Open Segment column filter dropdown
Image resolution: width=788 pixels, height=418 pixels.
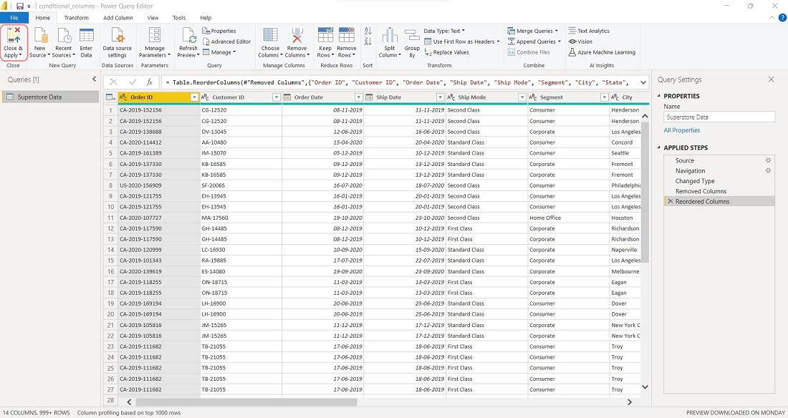click(x=604, y=97)
